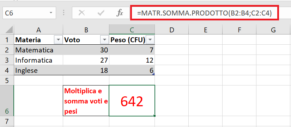Cancel the formula entry with the X icon
Viewport: 291px width, 127px height.
pos(82,13)
